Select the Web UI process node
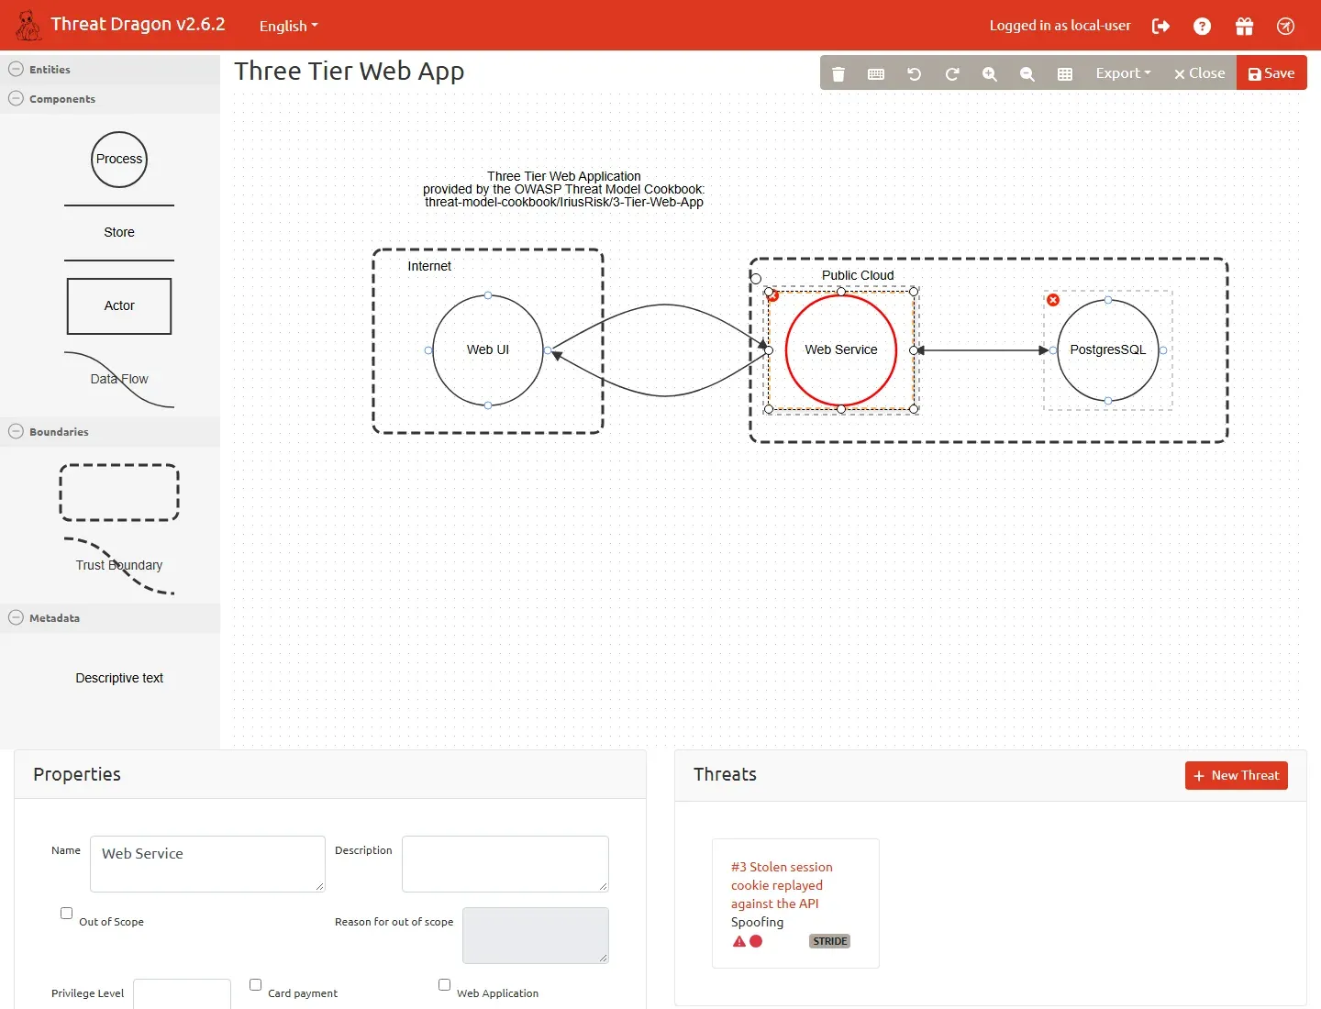This screenshot has width=1321, height=1009. pyautogui.click(x=488, y=350)
